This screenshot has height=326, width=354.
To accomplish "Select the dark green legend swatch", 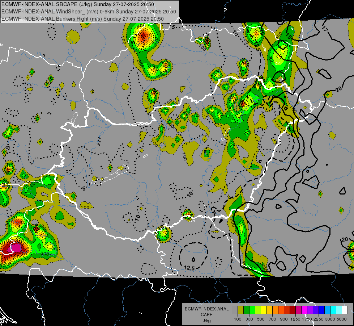I will [246, 310].
